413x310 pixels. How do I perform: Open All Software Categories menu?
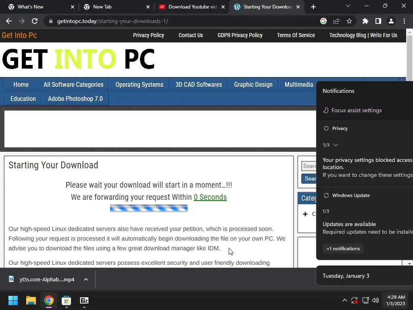point(73,85)
